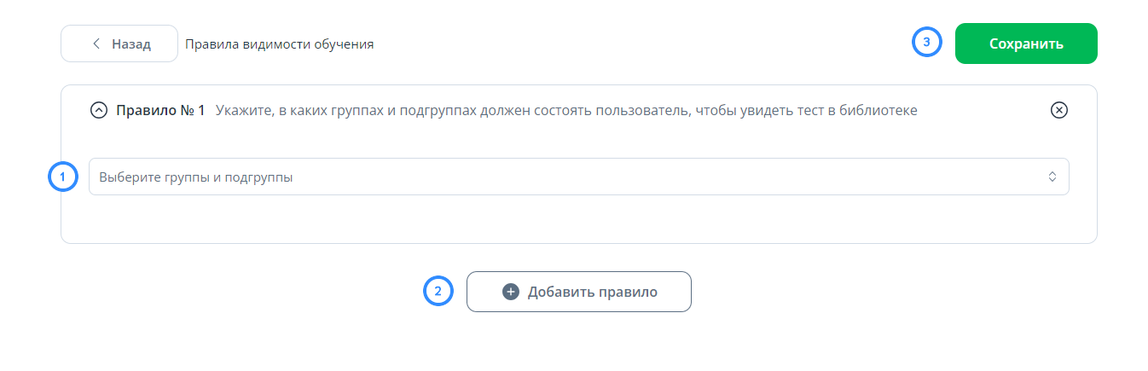Image resolution: width=1148 pixels, height=371 pixels.
Task: Click the numbered circle marker 3
Action: tap(927, 43)
